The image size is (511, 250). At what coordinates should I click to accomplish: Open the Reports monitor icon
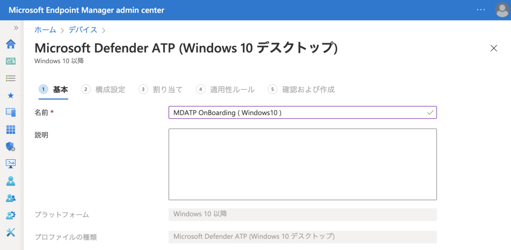(11, 163)
